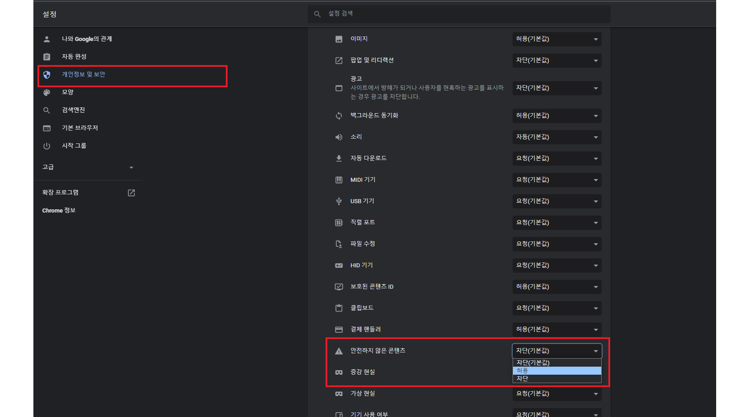This screenshot has width=750, height=417.
Task: Click the person icon beside 나와 Google의 관계
Action: (47, 39)
